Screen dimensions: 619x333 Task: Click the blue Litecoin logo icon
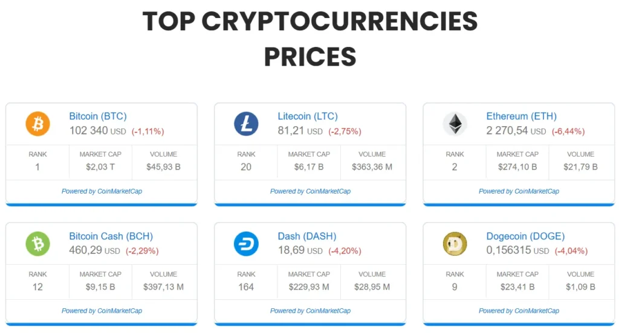click(246, 124)
